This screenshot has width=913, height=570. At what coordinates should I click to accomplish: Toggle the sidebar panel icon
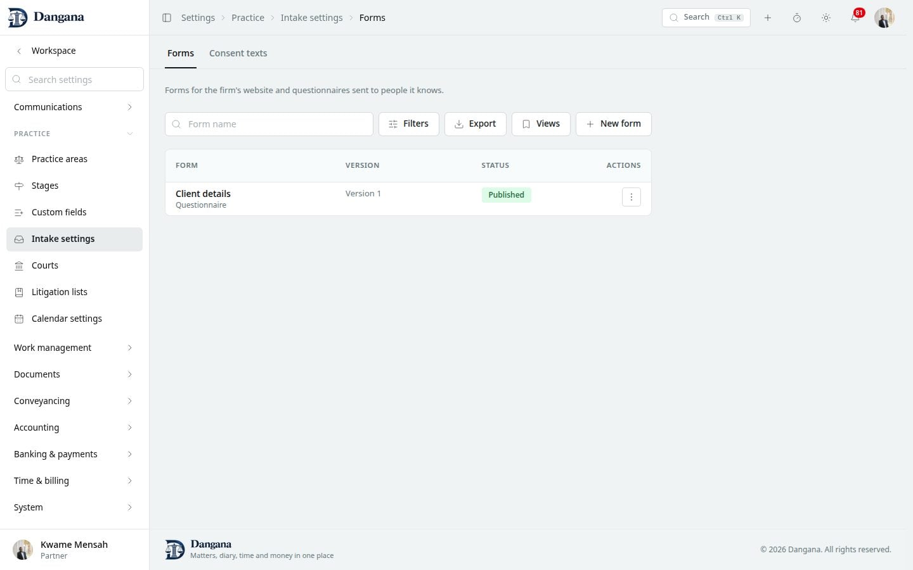167,18
